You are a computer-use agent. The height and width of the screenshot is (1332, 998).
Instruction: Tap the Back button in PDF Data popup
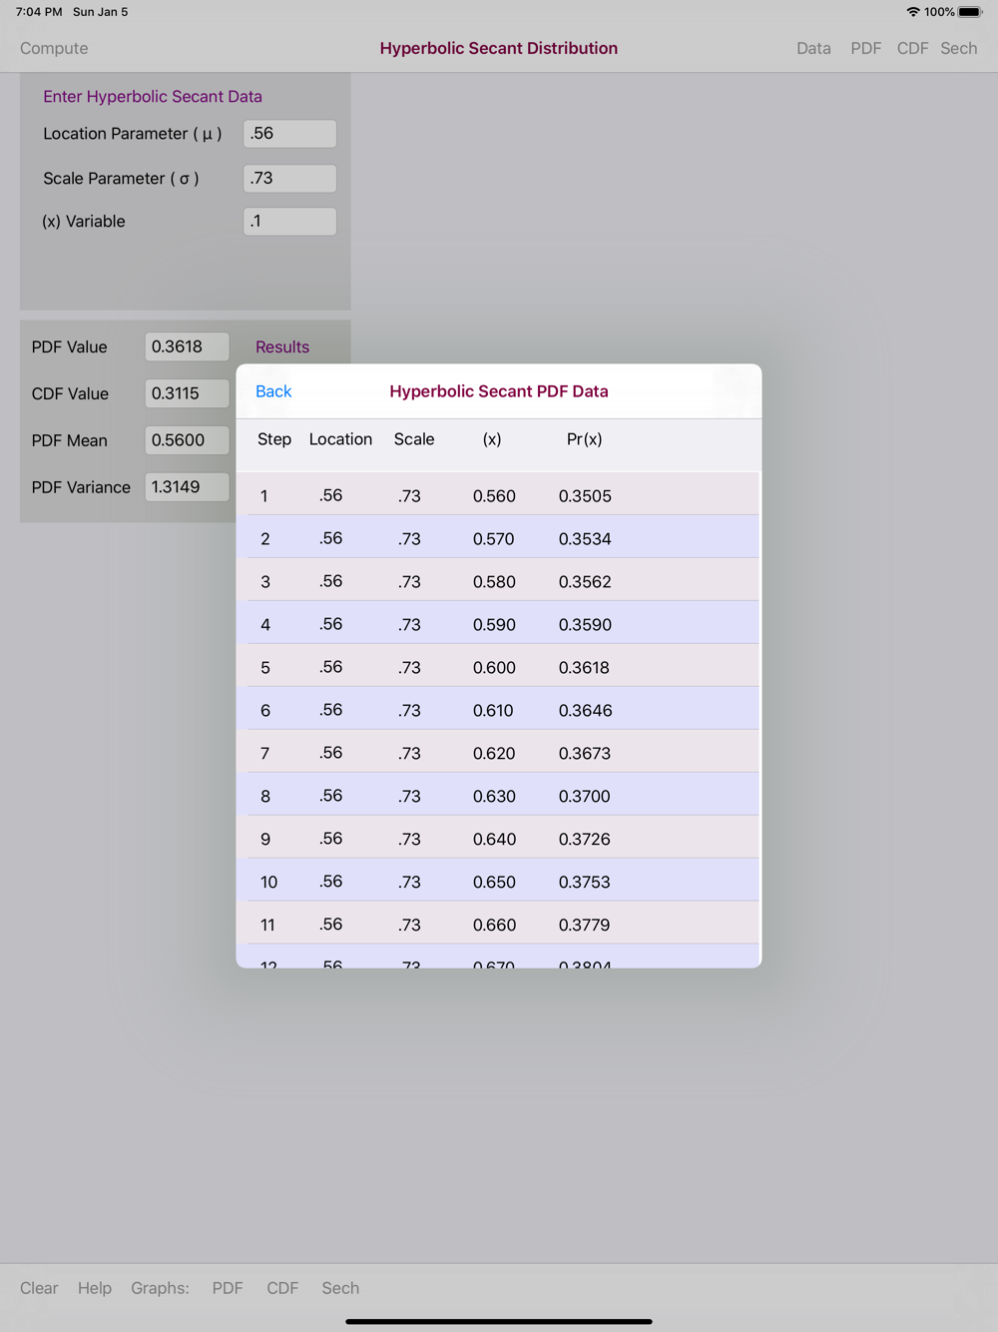pyautogui.click(x=273, y=391)
